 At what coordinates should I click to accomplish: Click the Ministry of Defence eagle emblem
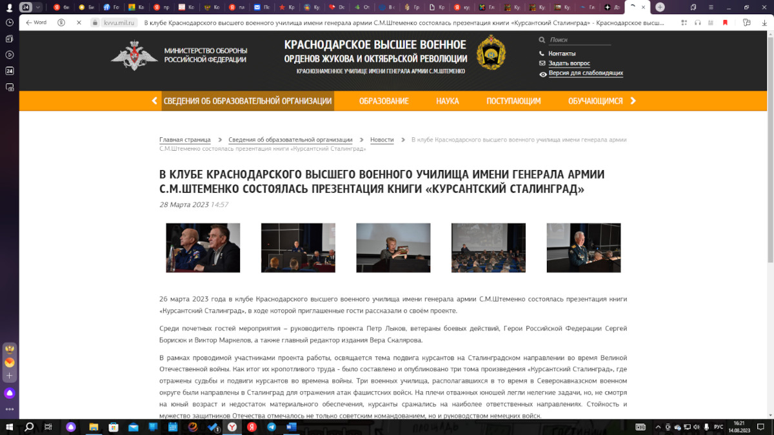click(134, 55)
